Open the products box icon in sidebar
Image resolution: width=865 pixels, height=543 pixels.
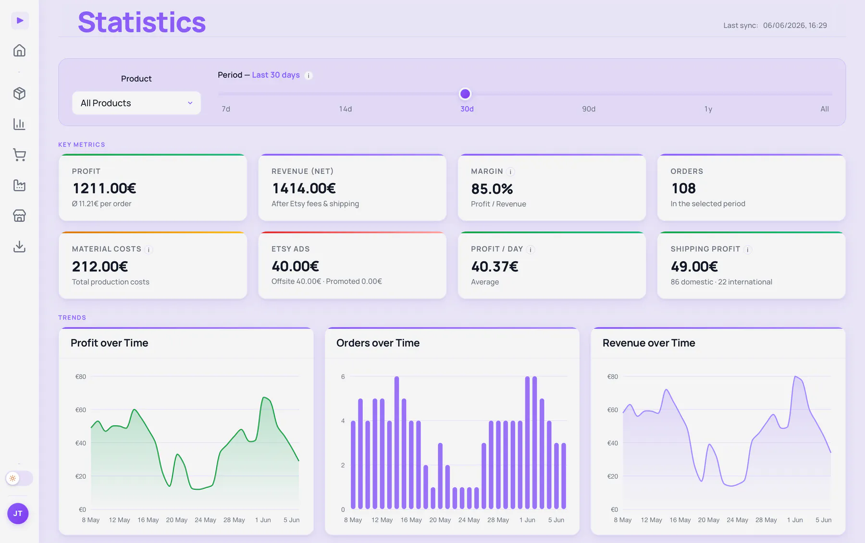[x=19, y=94]
